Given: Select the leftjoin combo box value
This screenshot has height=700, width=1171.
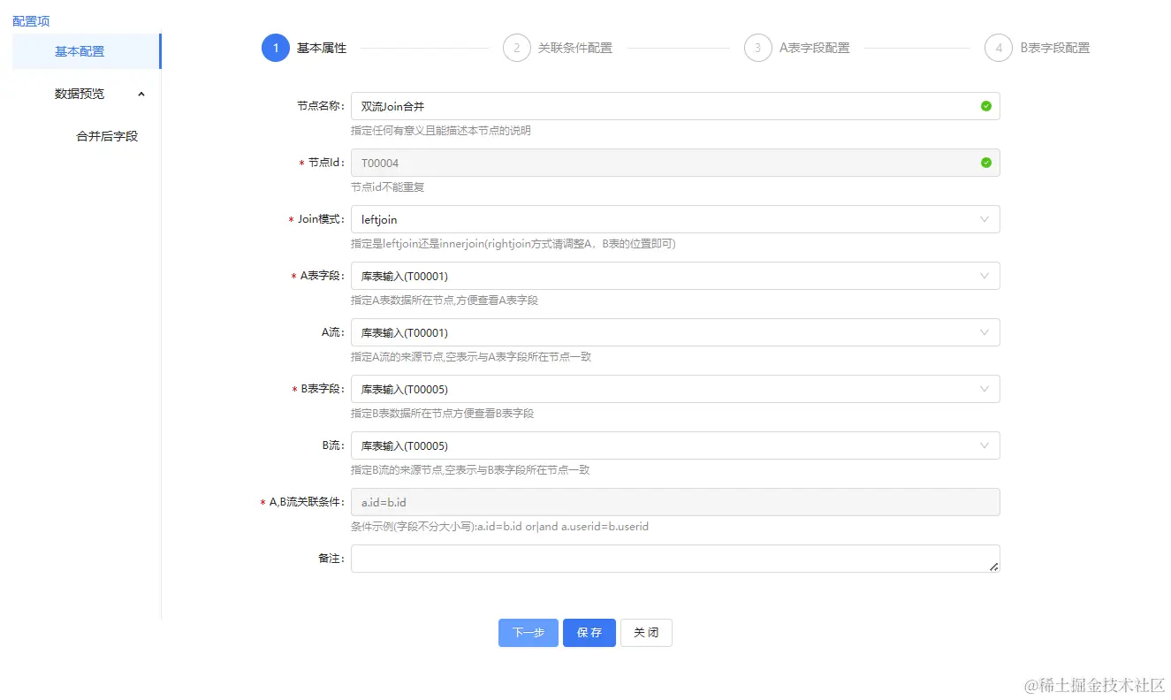Looking at the screenshot, I should (x=675, y=219).
